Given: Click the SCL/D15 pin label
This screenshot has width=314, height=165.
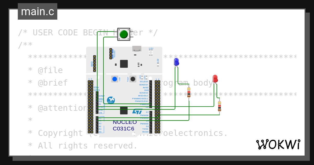Looking at the screenshot, I should coord(143,82).
